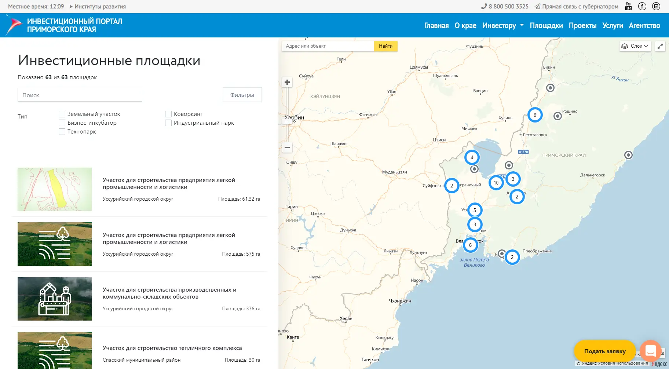Click the Фильтры button

[x=242, y=95]
